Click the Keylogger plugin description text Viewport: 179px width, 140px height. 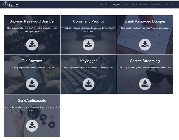click(x=88, y=67)
